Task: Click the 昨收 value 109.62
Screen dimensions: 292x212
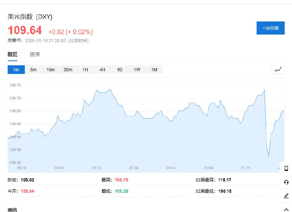Action: pyautogui.click(x=28, y=180)
